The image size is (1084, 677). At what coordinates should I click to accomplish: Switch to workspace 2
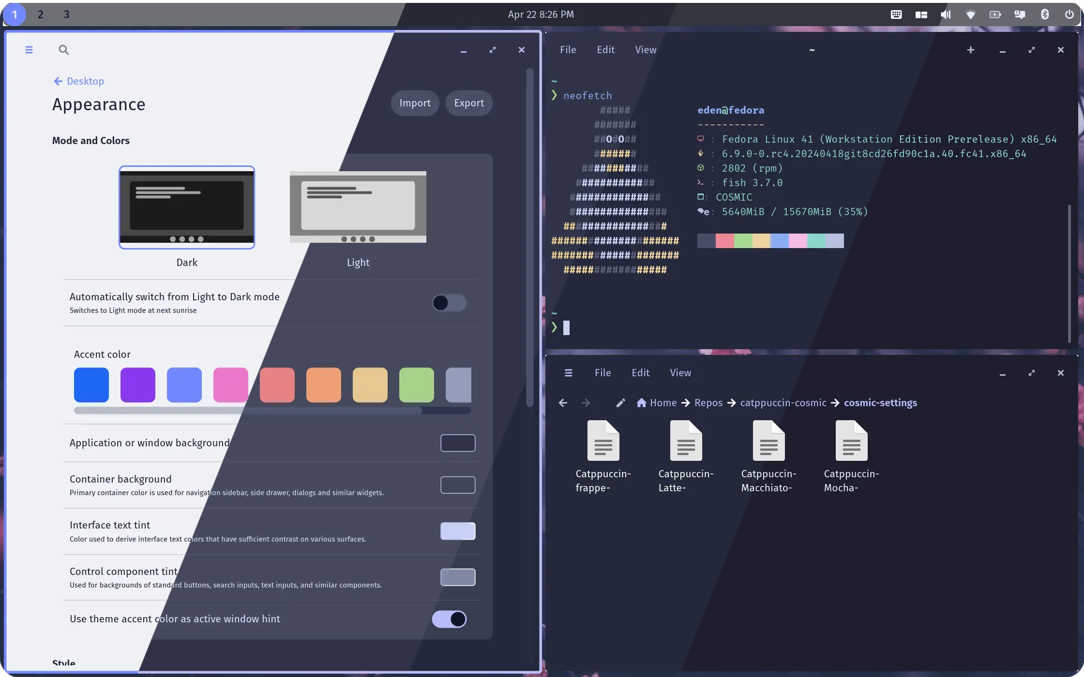(x=41, y=15)
